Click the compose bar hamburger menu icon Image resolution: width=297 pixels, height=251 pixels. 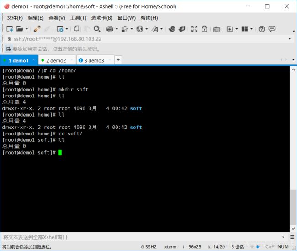click(292, 237)
